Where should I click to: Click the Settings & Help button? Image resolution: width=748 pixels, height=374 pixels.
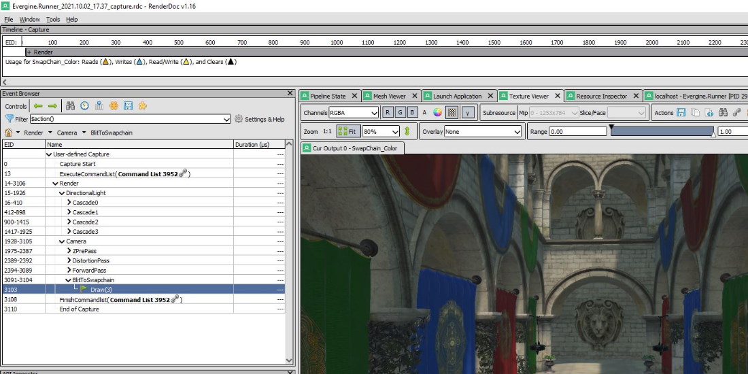[x=260, y=119]
